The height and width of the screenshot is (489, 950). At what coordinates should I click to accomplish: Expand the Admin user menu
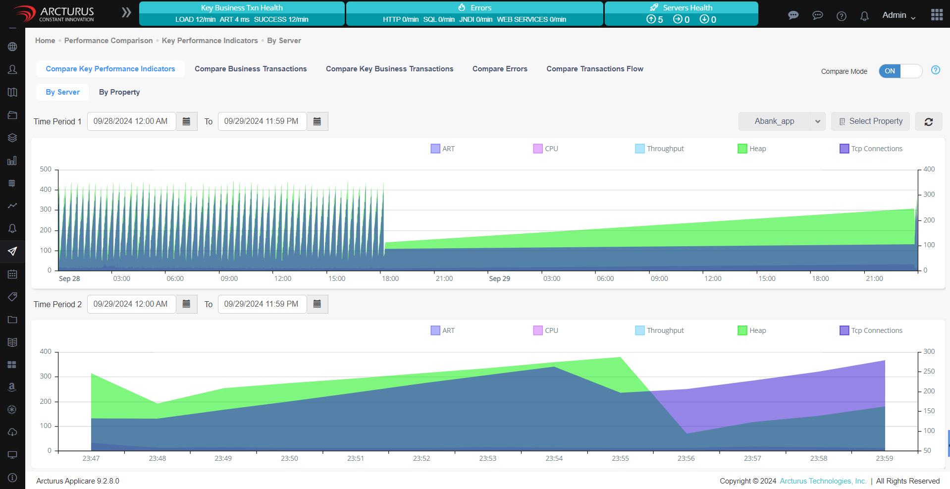coord(898,15)
